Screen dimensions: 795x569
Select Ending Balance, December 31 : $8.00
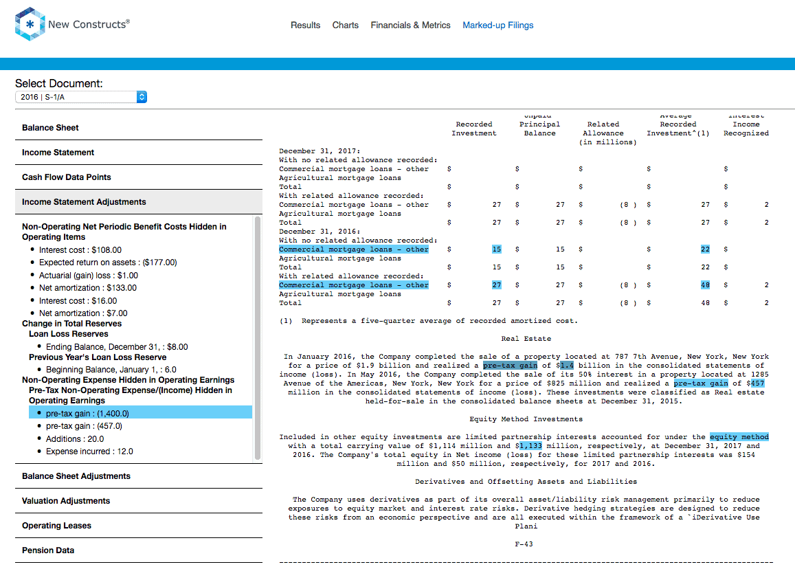pos(117,347)
